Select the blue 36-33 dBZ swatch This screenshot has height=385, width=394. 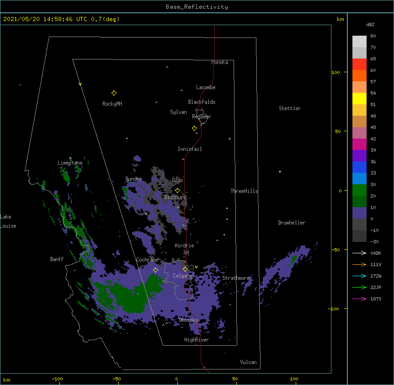359,167
